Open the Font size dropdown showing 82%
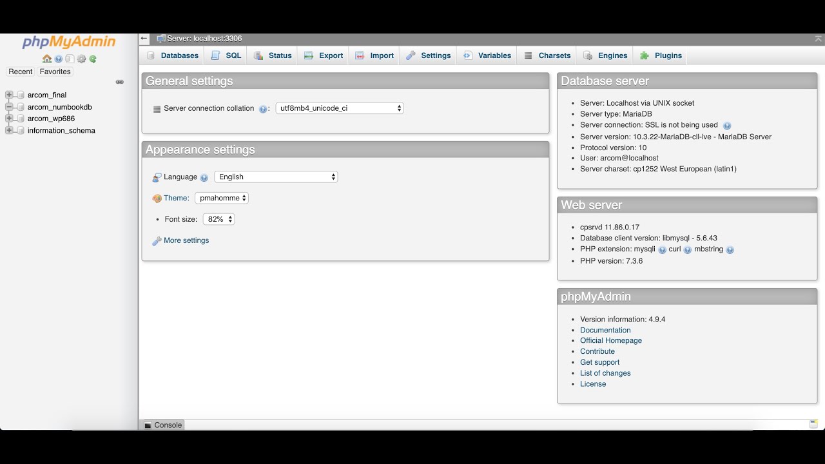This screenshot has width=825, height=464. [218, 219]
